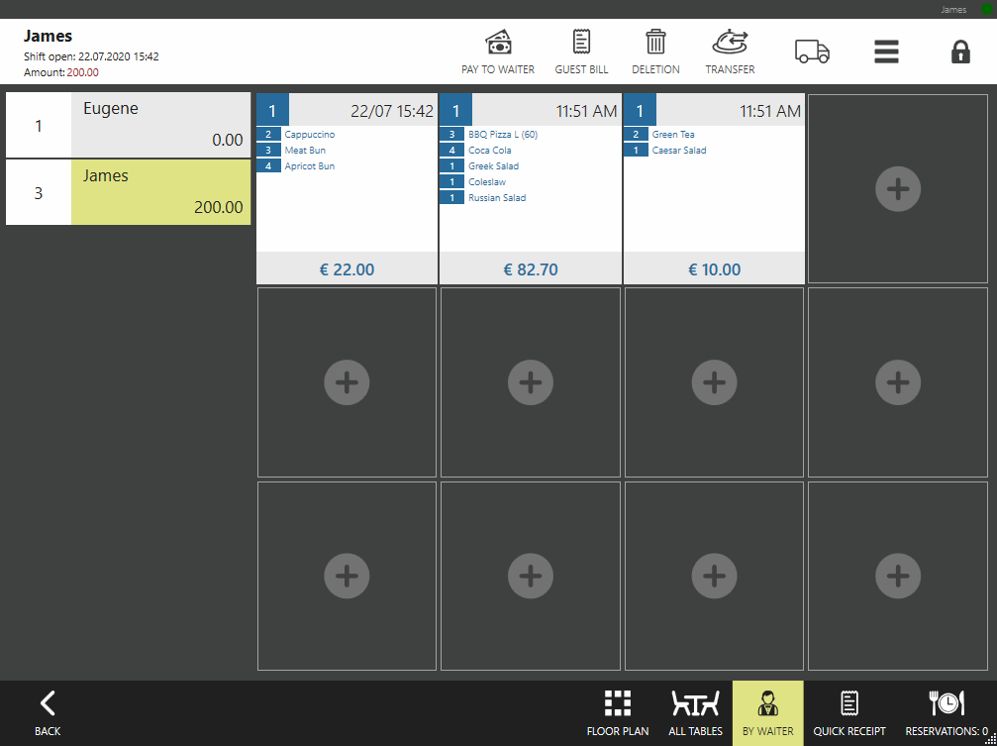
Task: Select waiter James in the list
Action: tap(128, 192)
